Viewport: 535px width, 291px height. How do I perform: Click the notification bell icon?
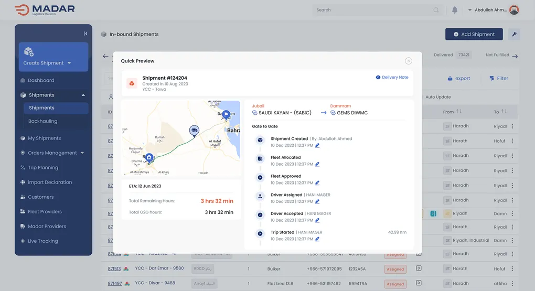click(454, 10)
